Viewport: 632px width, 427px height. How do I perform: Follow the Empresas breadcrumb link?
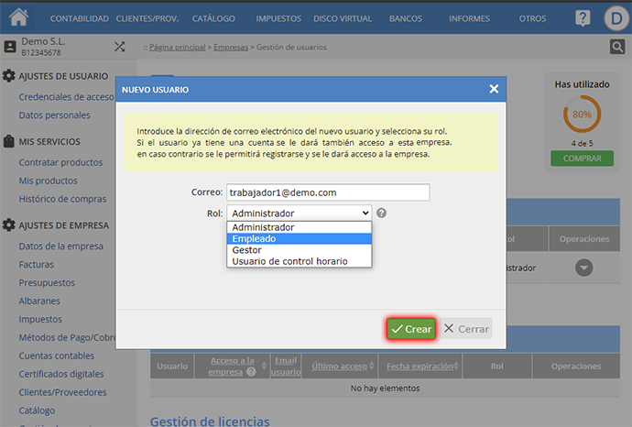[231, 47]
